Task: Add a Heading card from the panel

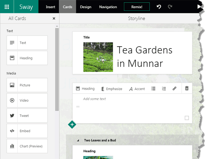Action: (27, 58)
